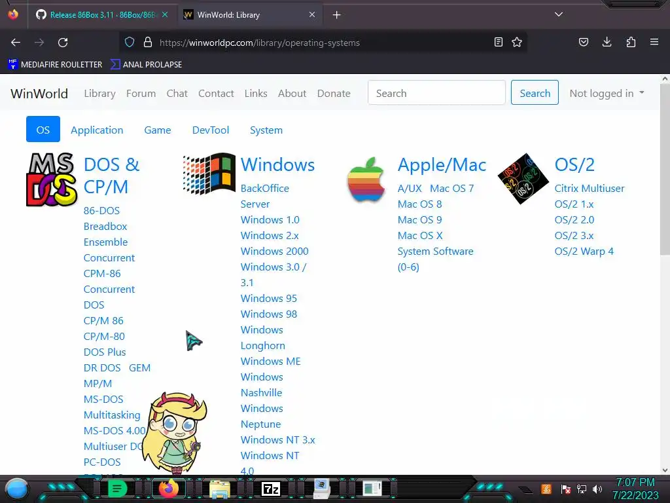Click the Search button

pyautogui.click(x=535, y=92)
